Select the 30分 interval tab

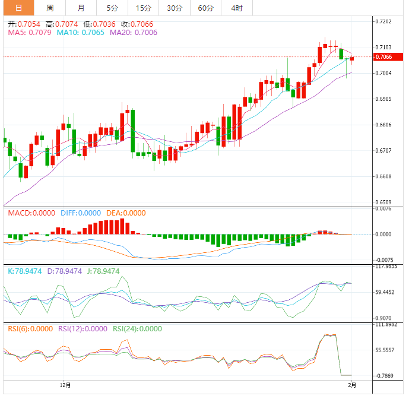(x=175, y=8)
